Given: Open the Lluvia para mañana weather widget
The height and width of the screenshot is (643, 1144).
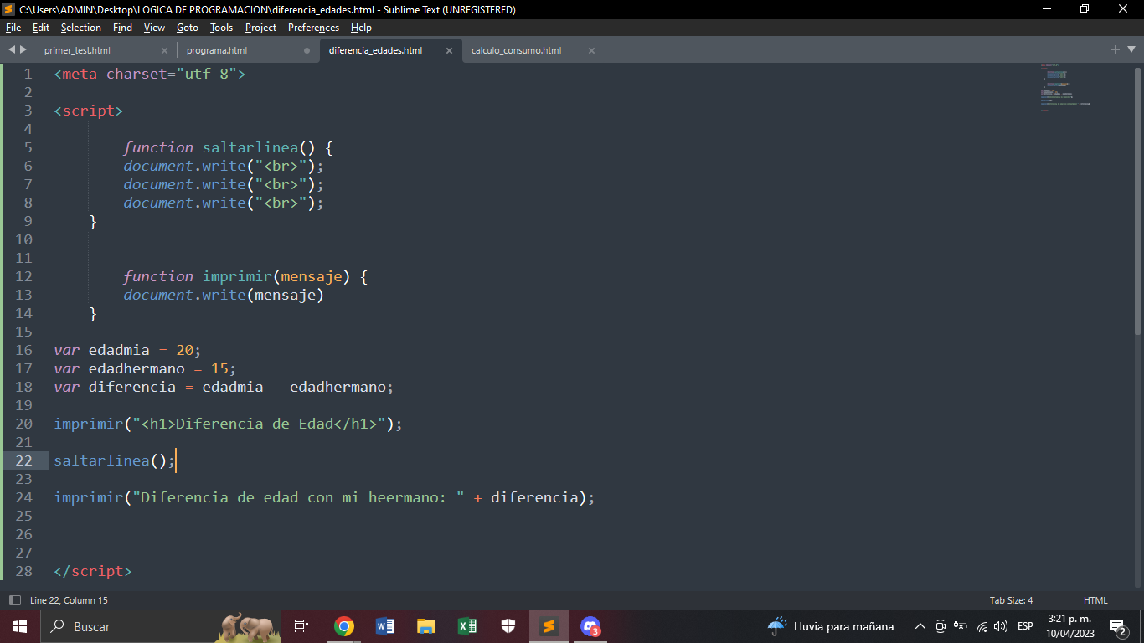Looking at the screenshot, I should click(830, 626).
